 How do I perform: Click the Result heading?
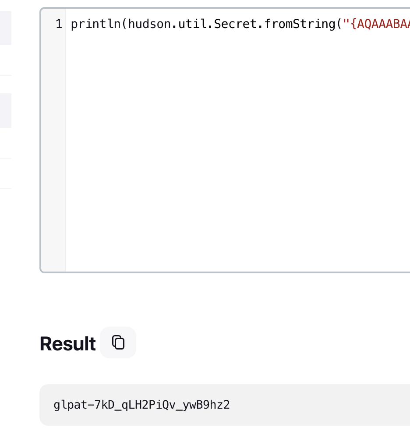click(68, 343)
